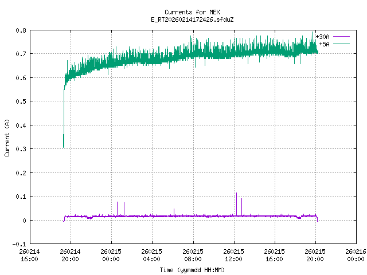The image size is (367, 275).
Task: Select the 260216 00:00 x-axis tick label
Action: click(357, 255)
